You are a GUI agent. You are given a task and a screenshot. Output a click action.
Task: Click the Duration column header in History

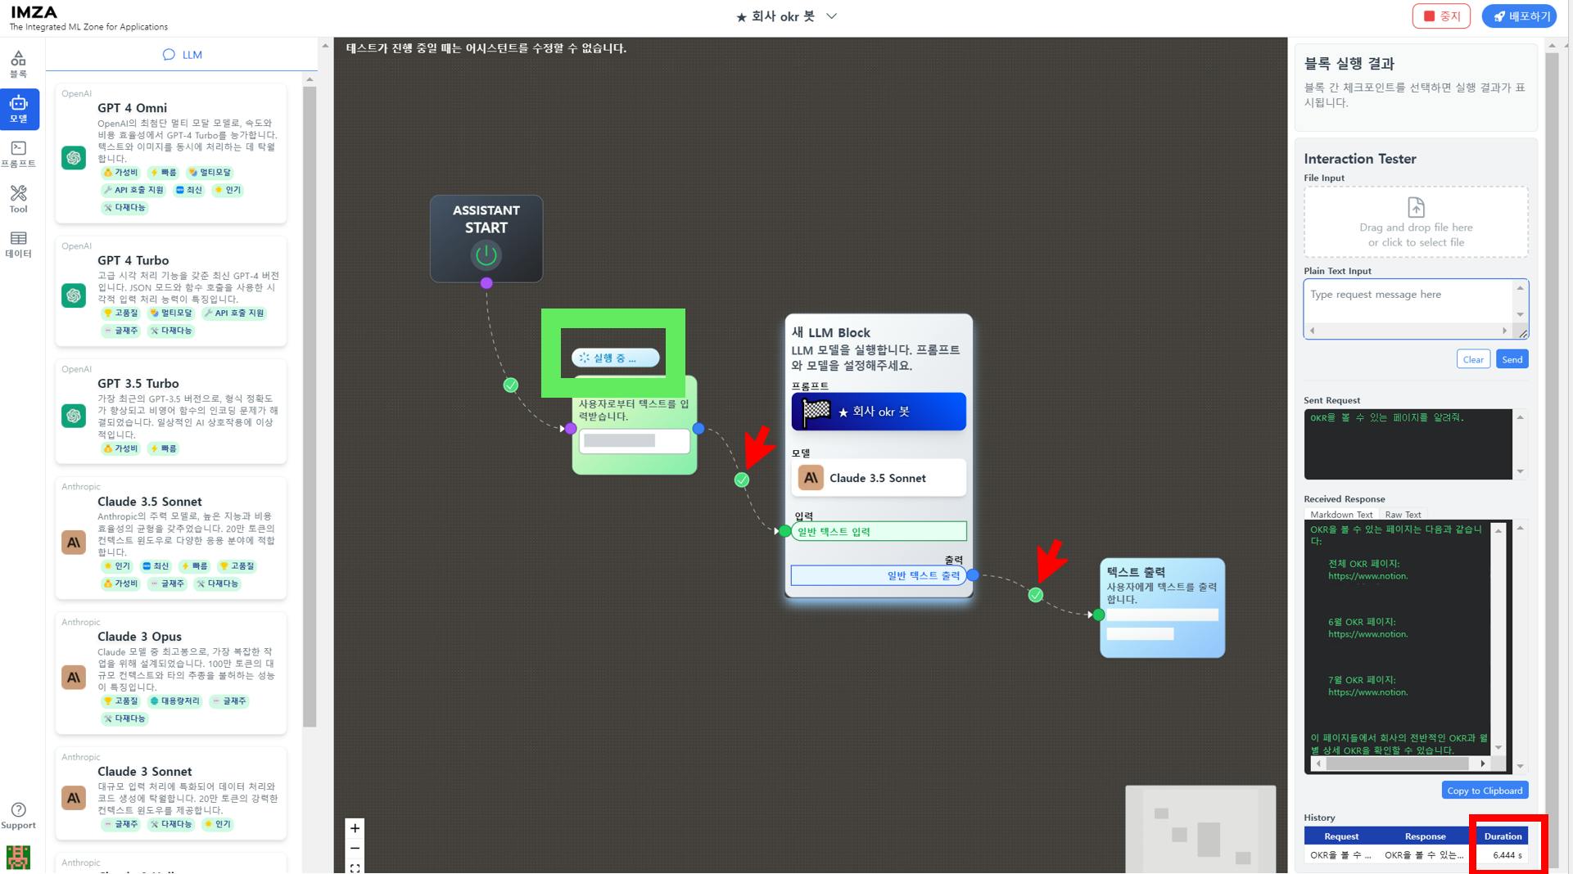(x=1503, y=836)
